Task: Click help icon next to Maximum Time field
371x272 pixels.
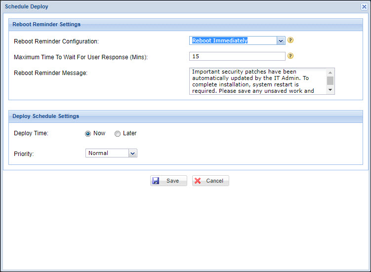Action: click(x=290, y=56)
